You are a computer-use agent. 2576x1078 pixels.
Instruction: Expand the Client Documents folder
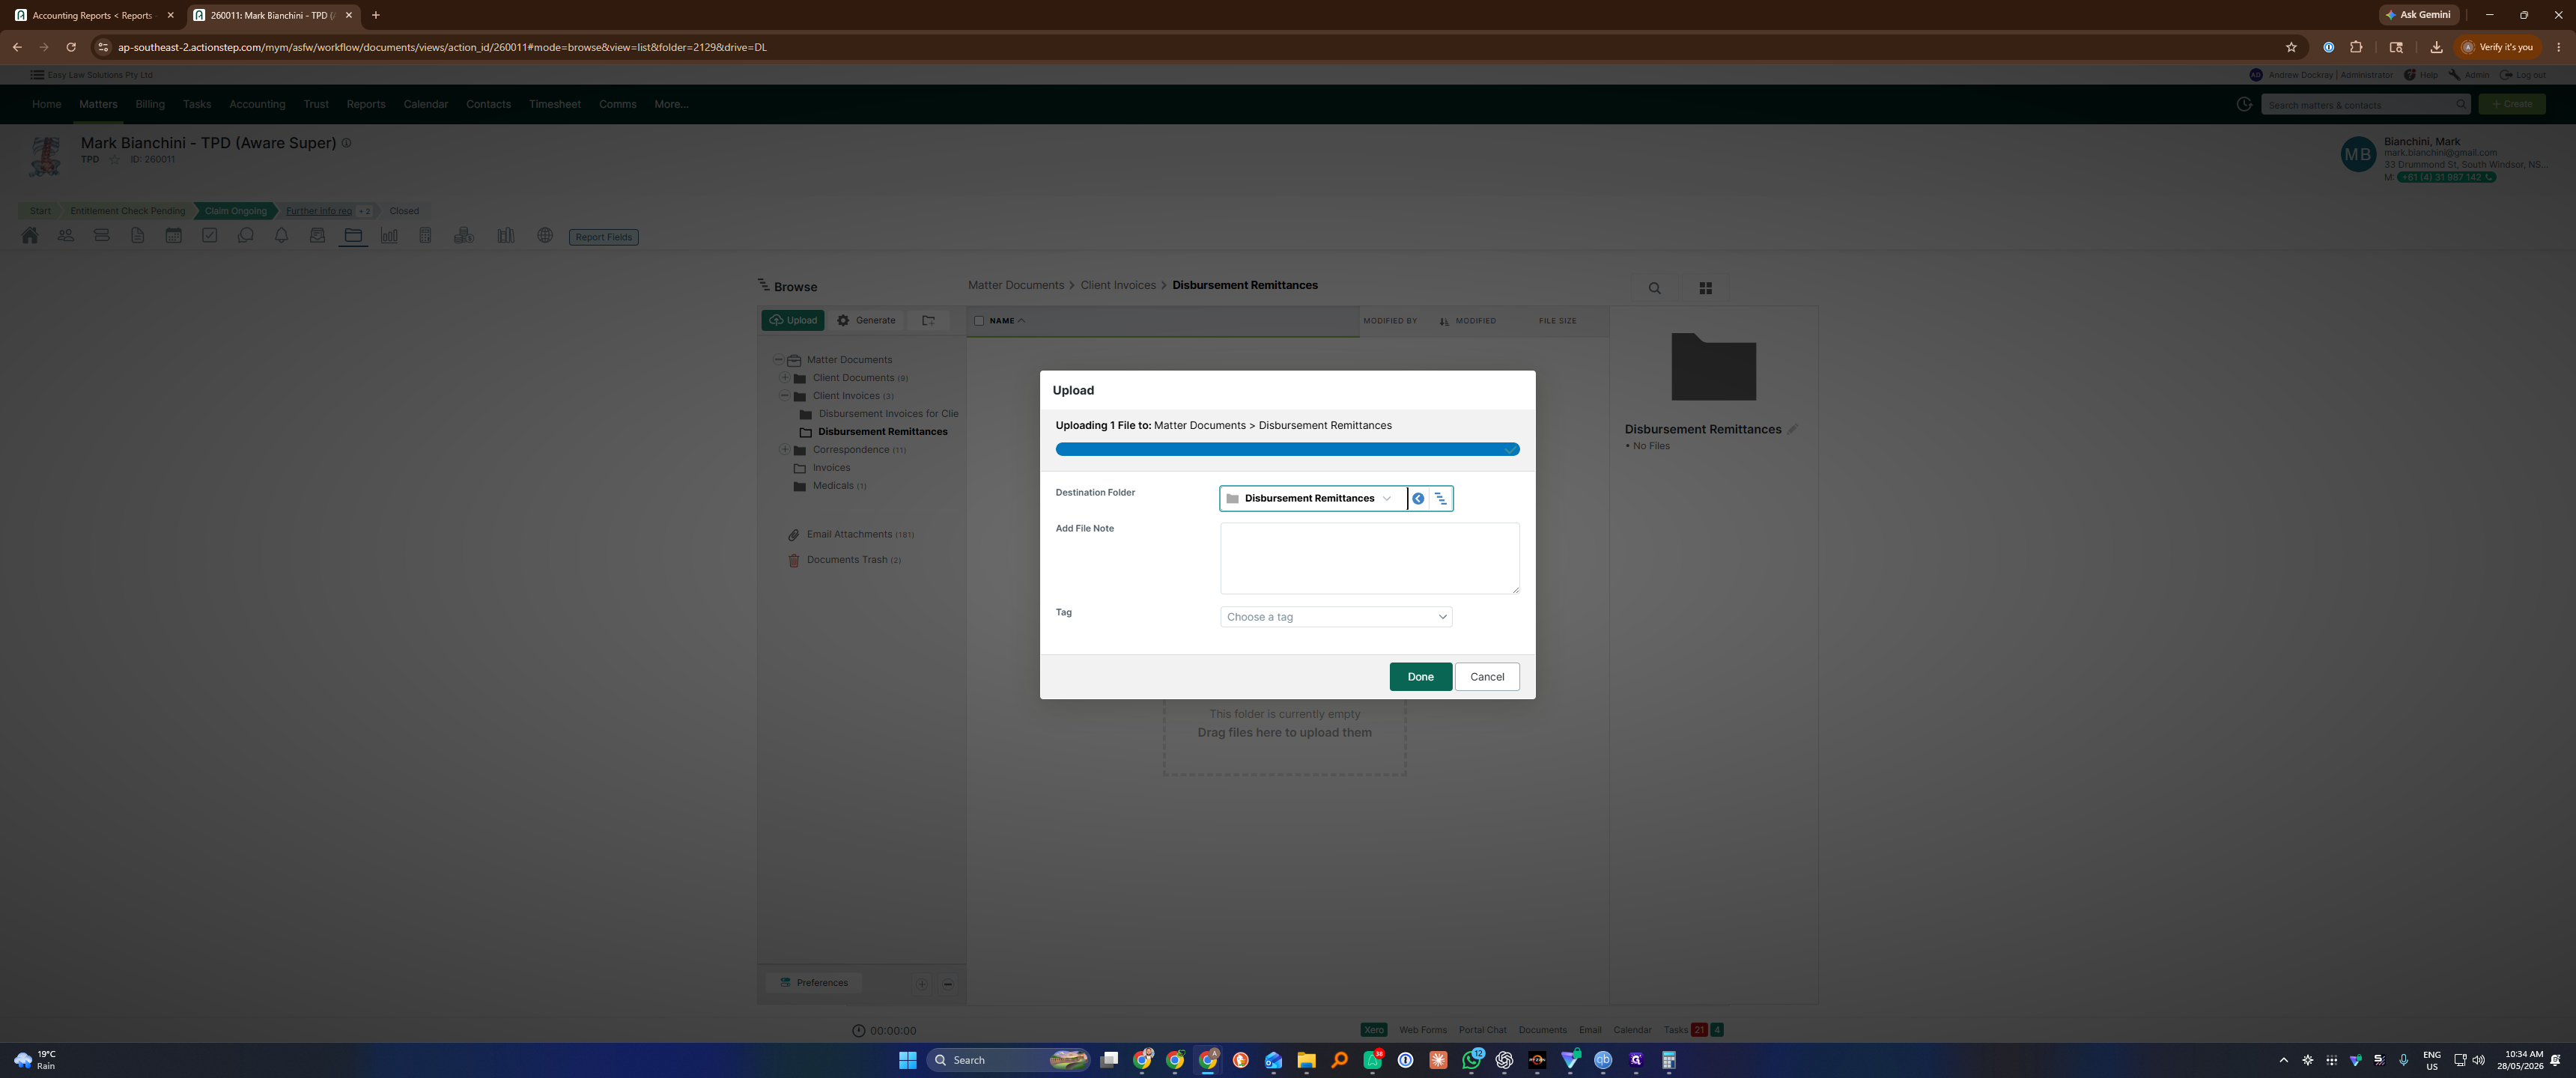(x=785, y=378)
